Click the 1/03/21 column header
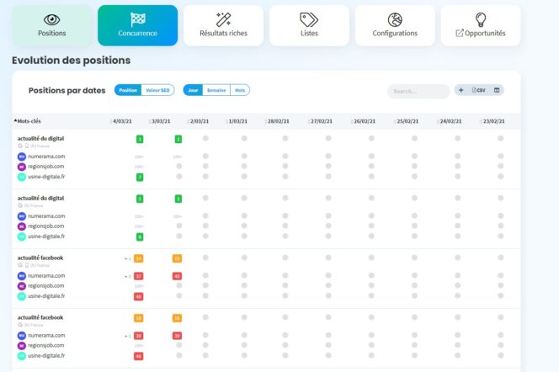The image size is (559, 372). 237,121
